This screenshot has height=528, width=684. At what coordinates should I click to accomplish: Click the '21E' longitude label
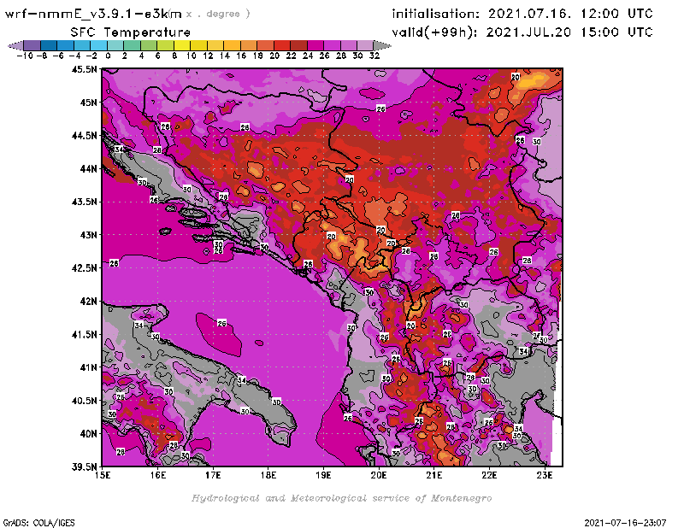(434, 475)
